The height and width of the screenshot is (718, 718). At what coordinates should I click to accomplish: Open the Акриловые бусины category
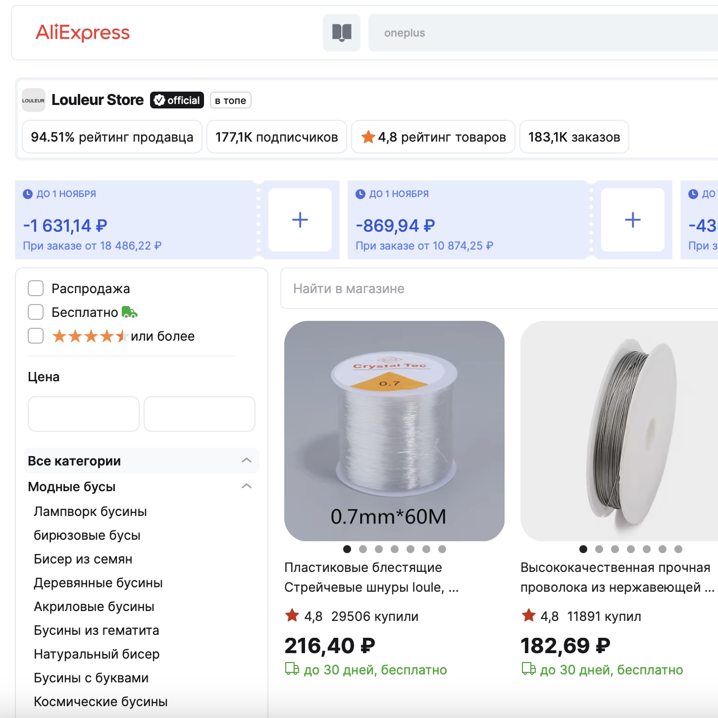click(94, 607)
